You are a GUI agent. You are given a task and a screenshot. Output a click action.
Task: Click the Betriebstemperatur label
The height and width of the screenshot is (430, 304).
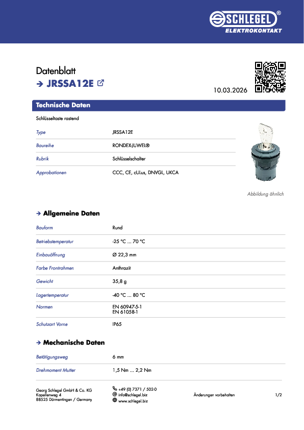coord(55,242)
